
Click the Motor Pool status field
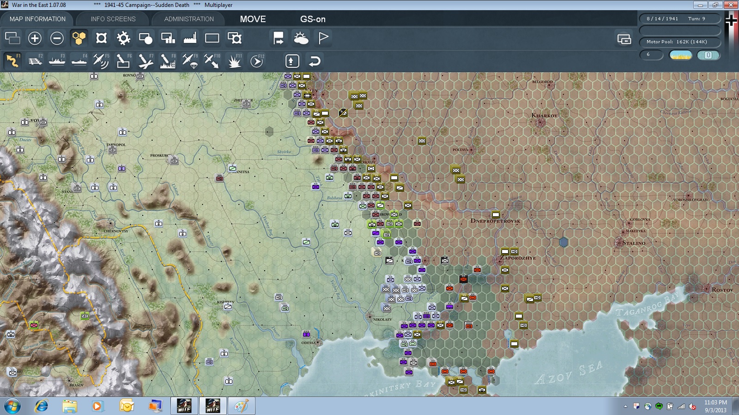[x=680, y=42]
